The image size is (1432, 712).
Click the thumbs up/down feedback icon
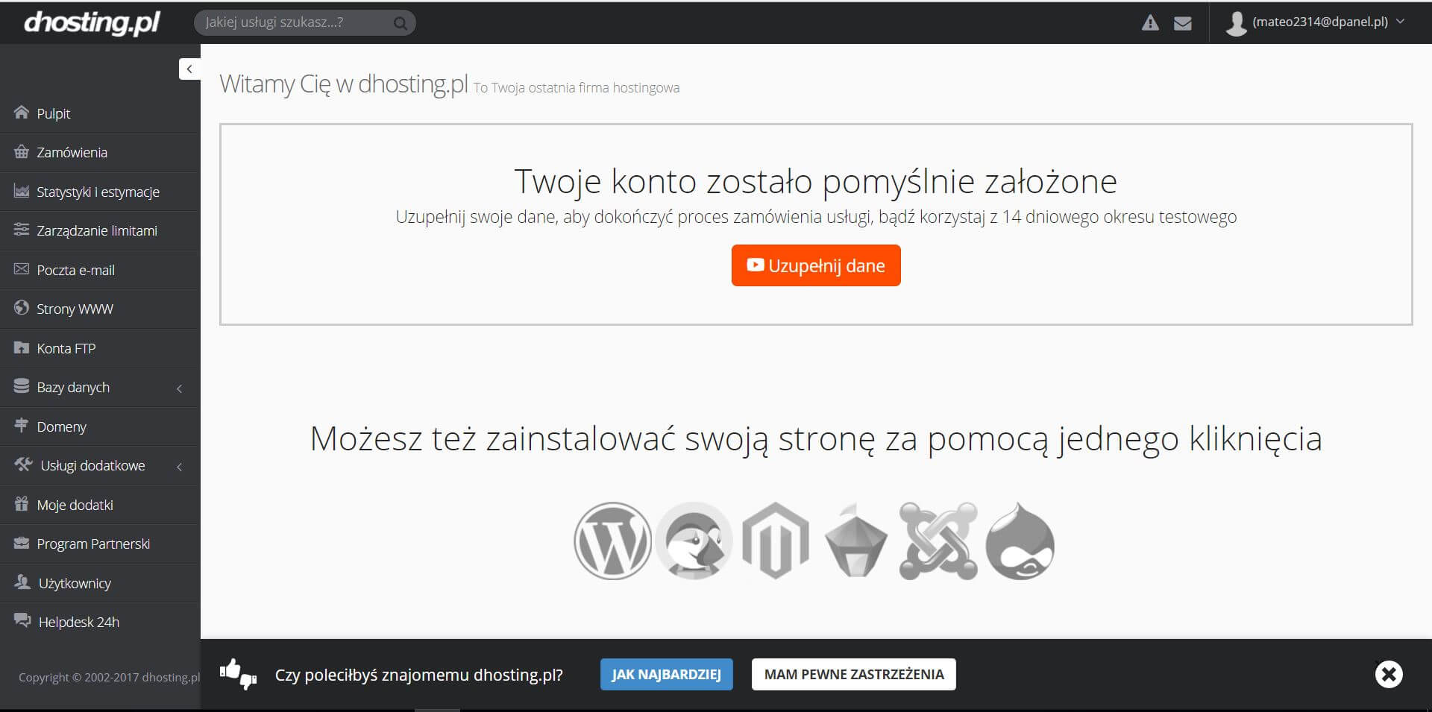click(x=238, y=674)
